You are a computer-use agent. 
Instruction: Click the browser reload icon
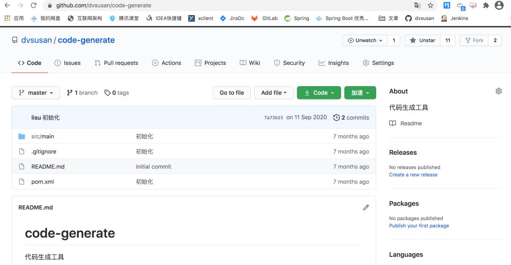pos(33,6)
